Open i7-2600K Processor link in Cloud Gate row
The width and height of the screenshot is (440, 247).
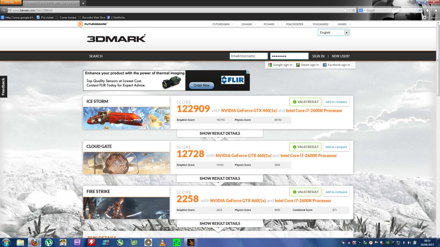coord(309,155)
